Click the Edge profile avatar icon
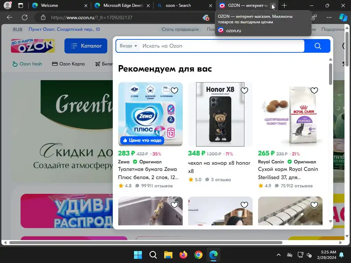The width and height of the screenshot is (351, 263). (8, 5)
